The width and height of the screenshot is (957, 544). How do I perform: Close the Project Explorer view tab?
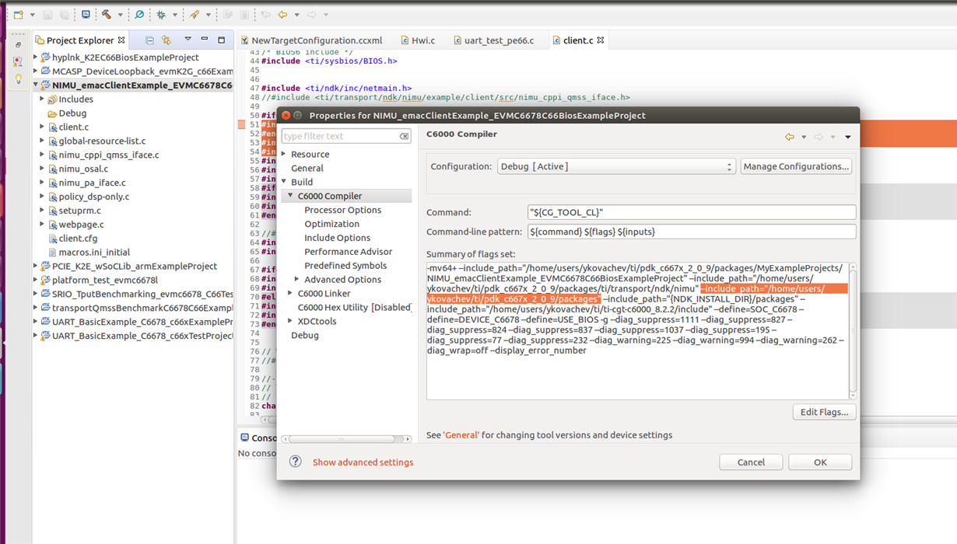pos(121,40)
